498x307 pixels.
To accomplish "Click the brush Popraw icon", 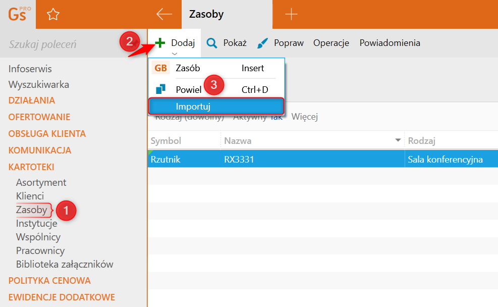I will [262, 43].
